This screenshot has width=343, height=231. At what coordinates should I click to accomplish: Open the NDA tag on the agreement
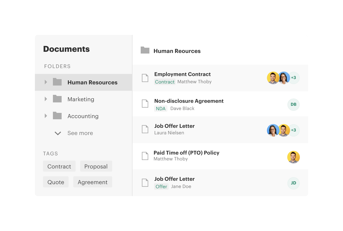[161, 108]
